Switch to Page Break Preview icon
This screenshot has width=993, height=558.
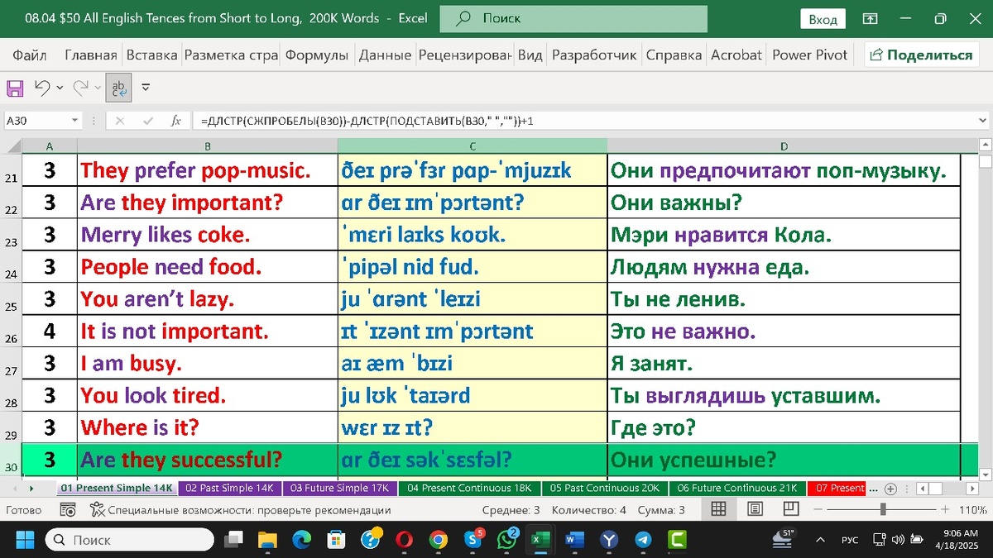tap(791, 509)
